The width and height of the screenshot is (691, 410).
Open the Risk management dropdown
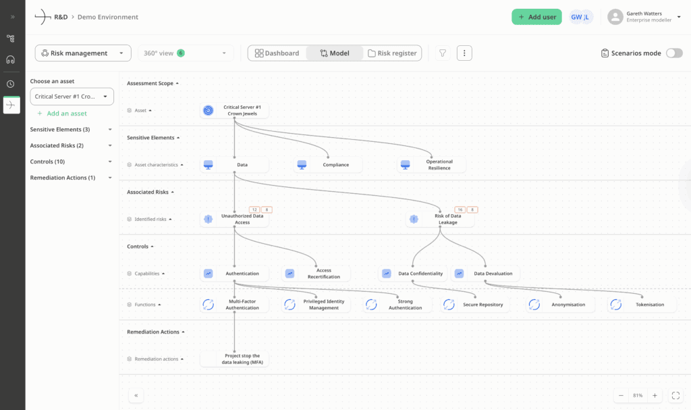83,53
